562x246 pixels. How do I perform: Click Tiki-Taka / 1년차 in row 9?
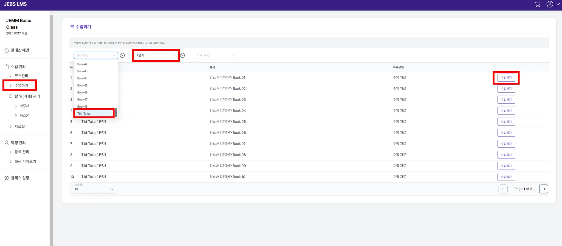pyautogui.click(x=94, y=166)
